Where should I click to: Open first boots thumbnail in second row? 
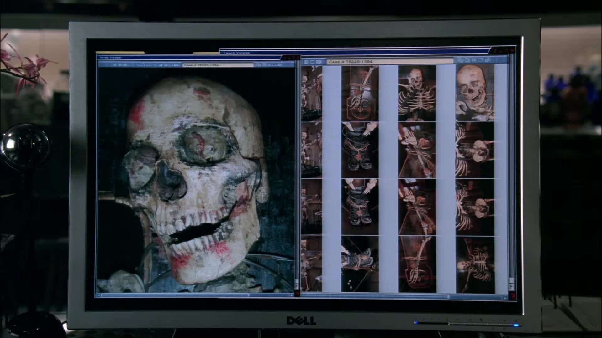point(359,150)
